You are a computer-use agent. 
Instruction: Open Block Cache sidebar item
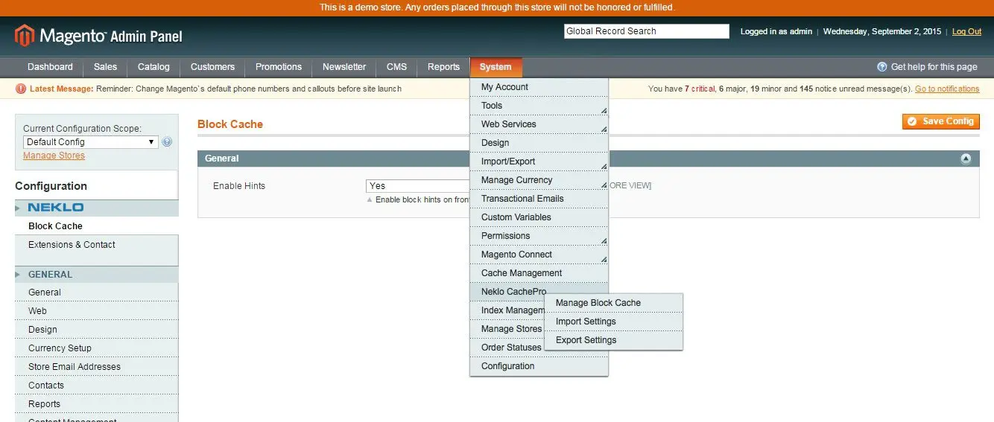pyautogui.click(x=96, y=226)
